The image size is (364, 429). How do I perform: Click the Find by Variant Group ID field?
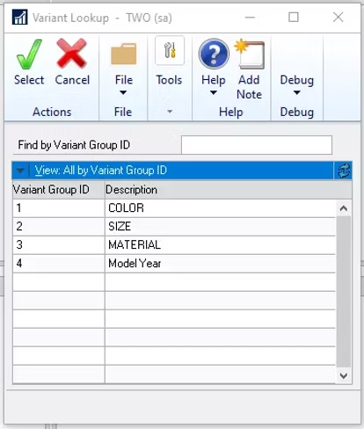pos(257,145)
